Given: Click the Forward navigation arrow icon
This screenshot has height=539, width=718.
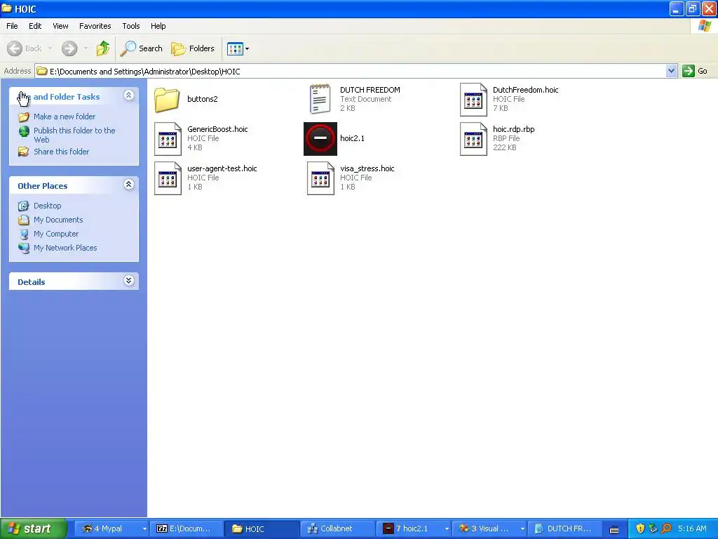Looking at the screenshot, I should click(69, 48).
